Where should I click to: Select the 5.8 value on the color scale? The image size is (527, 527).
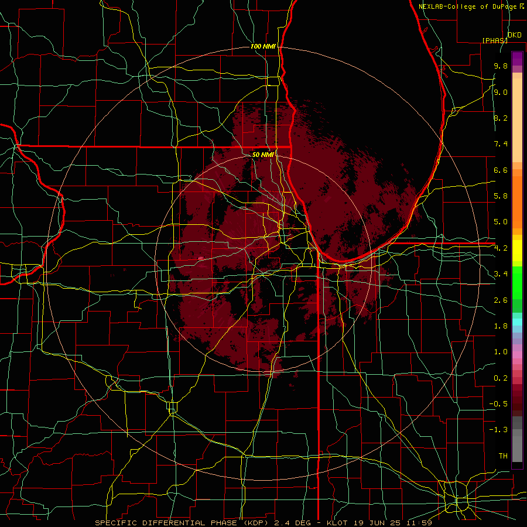tap(501, 196)
